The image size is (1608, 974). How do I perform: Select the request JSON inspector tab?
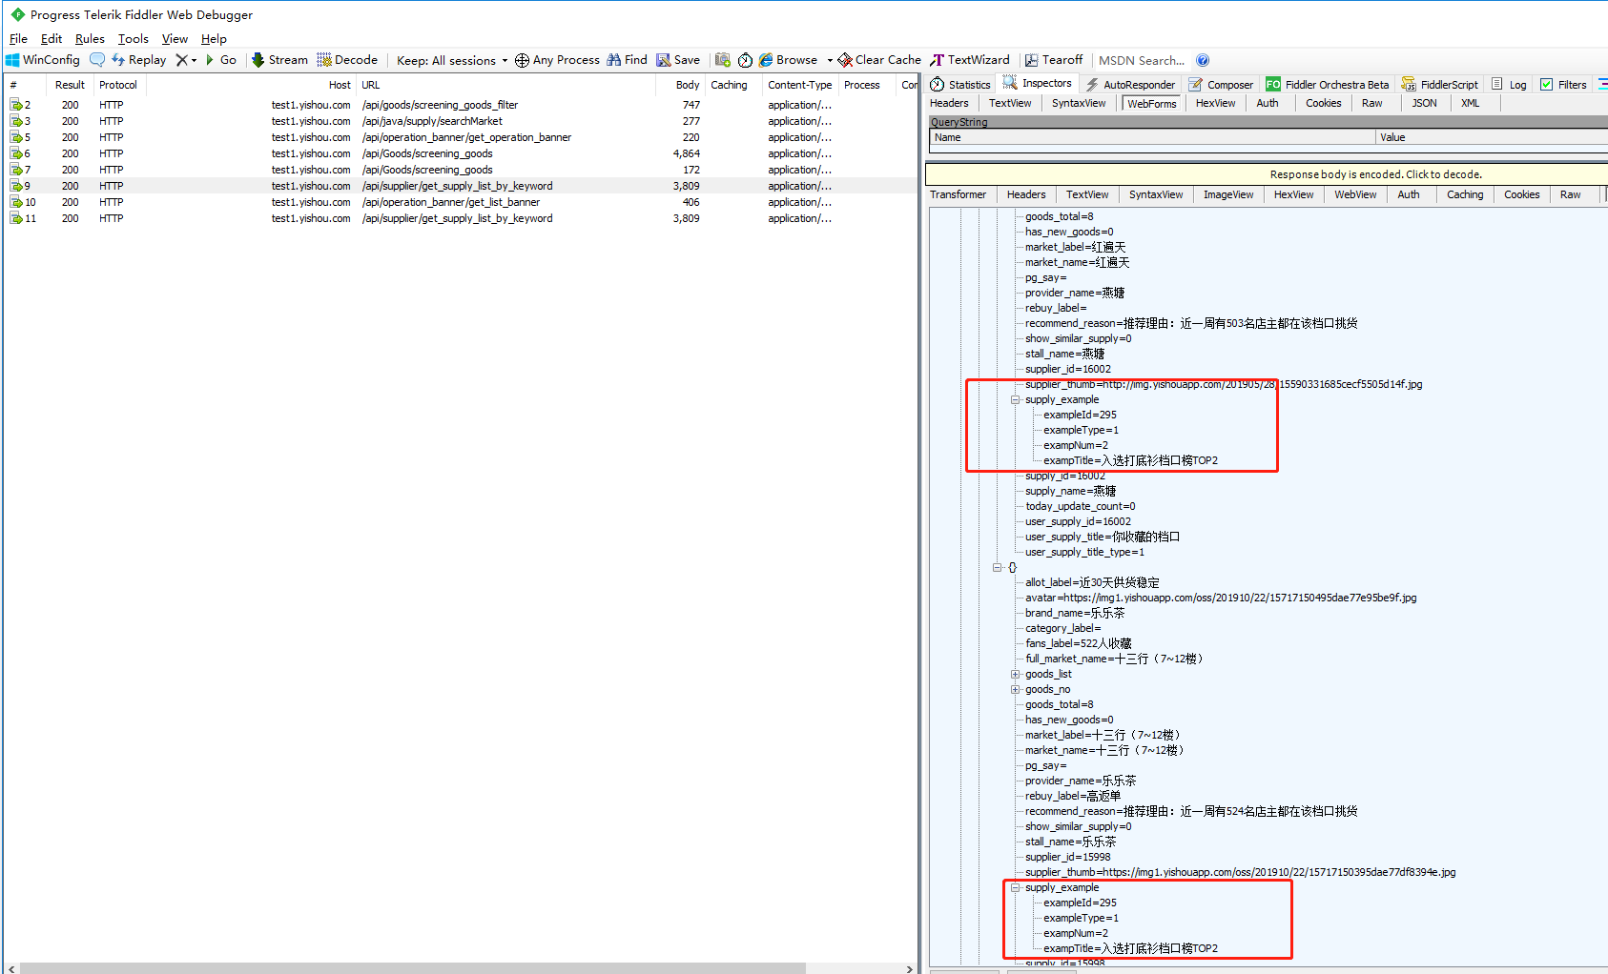coord(1424,103)
